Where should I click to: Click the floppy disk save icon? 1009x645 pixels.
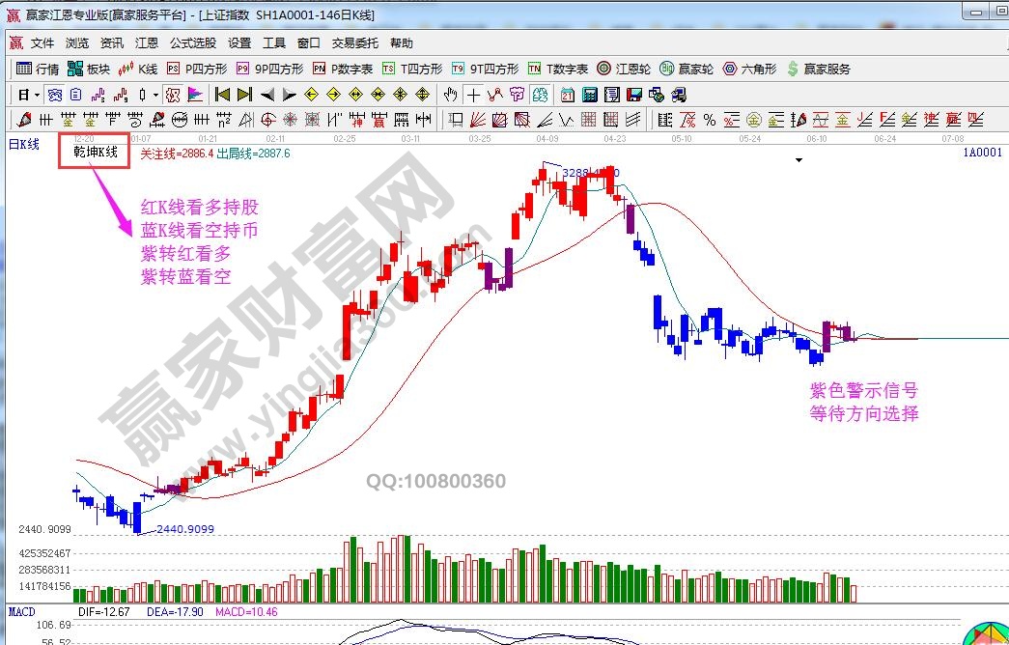click(633, 95)
